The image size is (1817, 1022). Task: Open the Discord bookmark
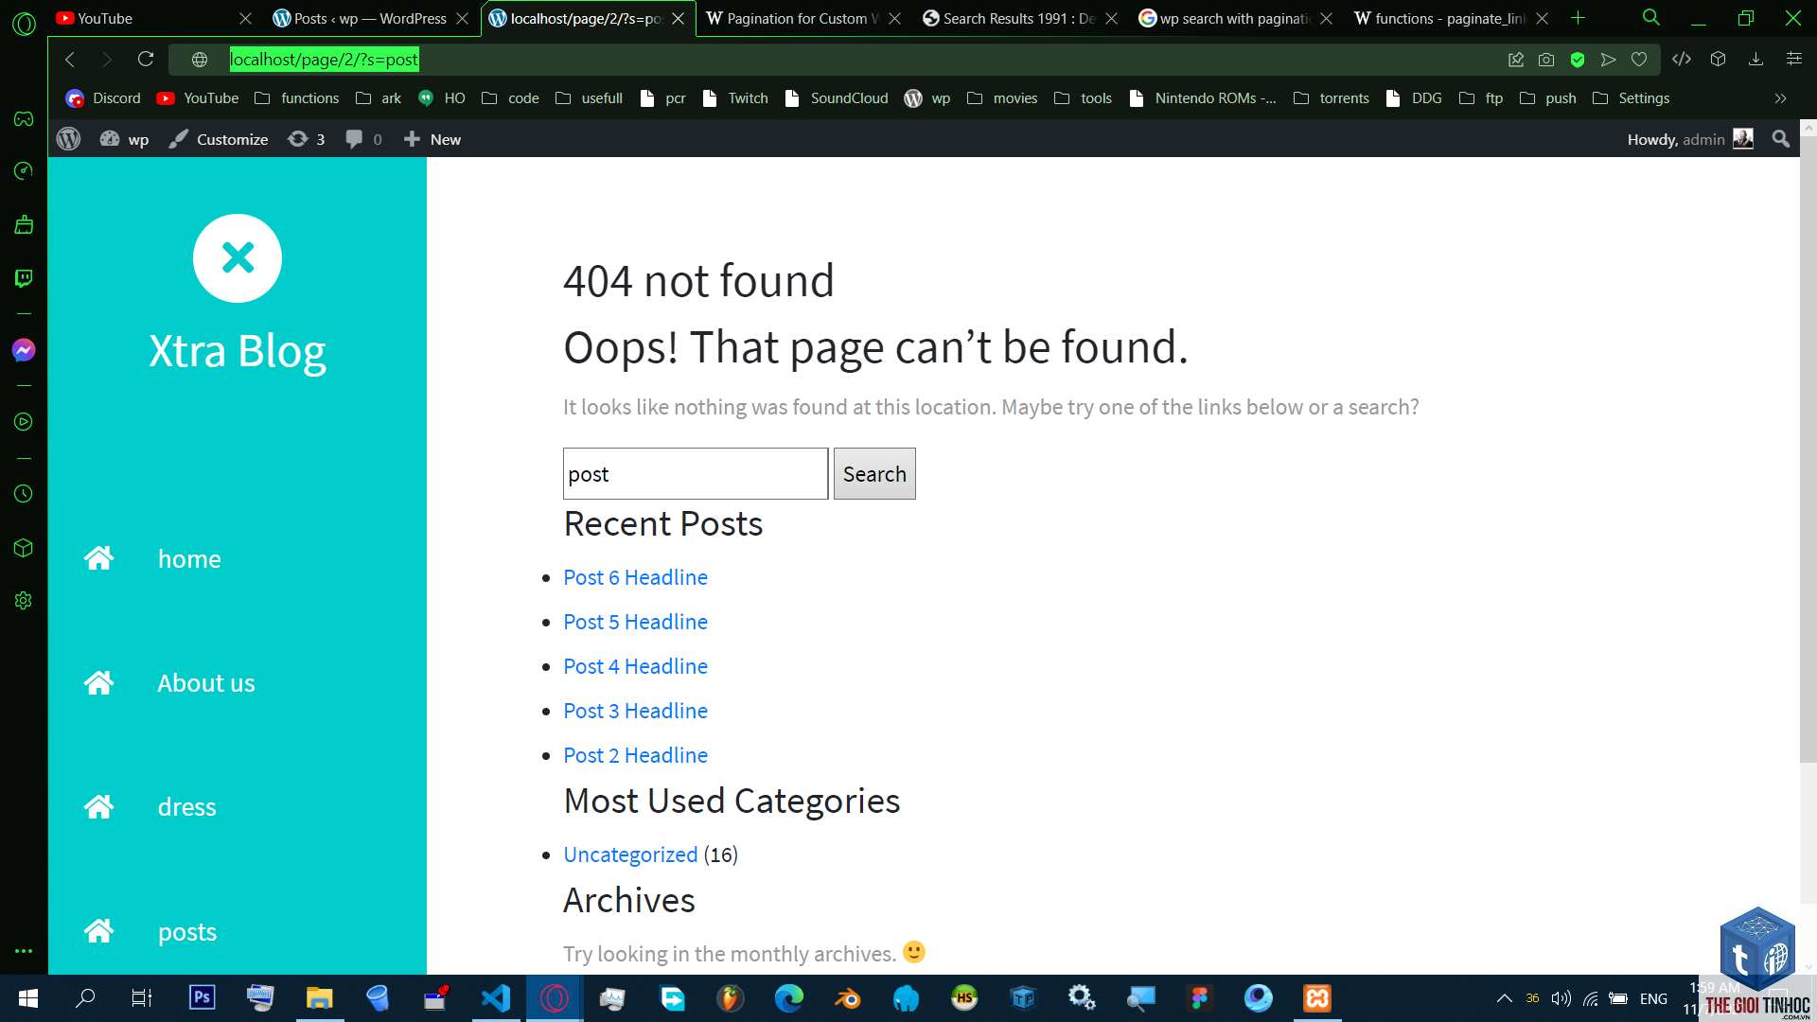pyautogui.click(x=103, y=98)
